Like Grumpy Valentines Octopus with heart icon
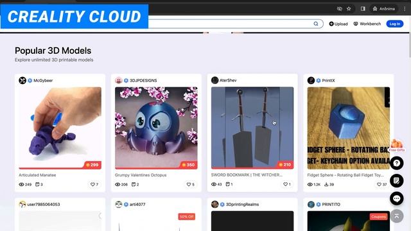 188,184
